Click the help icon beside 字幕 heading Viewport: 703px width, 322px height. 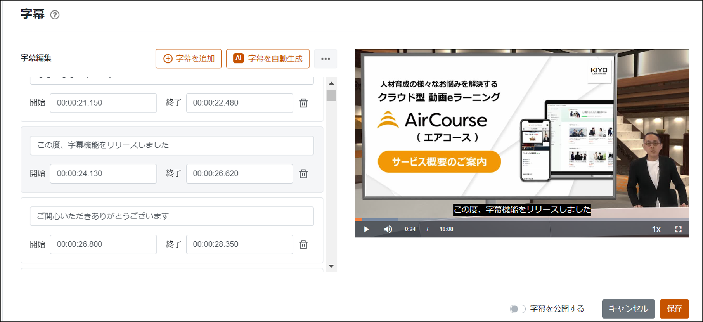55,15
